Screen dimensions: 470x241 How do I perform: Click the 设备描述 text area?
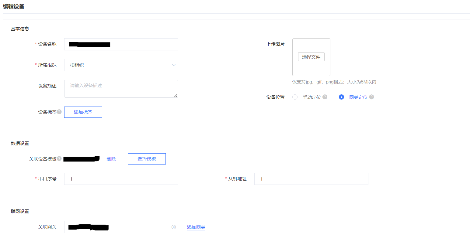coord(121,88)
